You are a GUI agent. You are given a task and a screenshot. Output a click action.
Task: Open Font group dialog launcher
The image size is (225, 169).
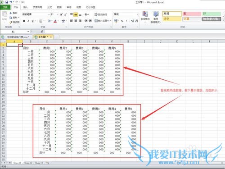[67, 27]
